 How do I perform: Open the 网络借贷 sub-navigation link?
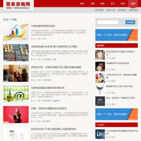(122, 10)
